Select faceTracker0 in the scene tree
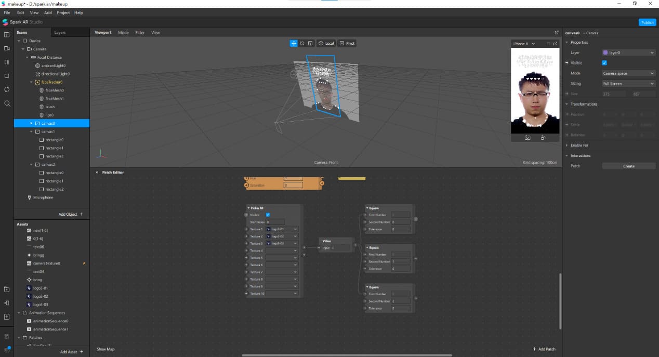The height and width of the screenshot is (357, 659). coord(51,82)
